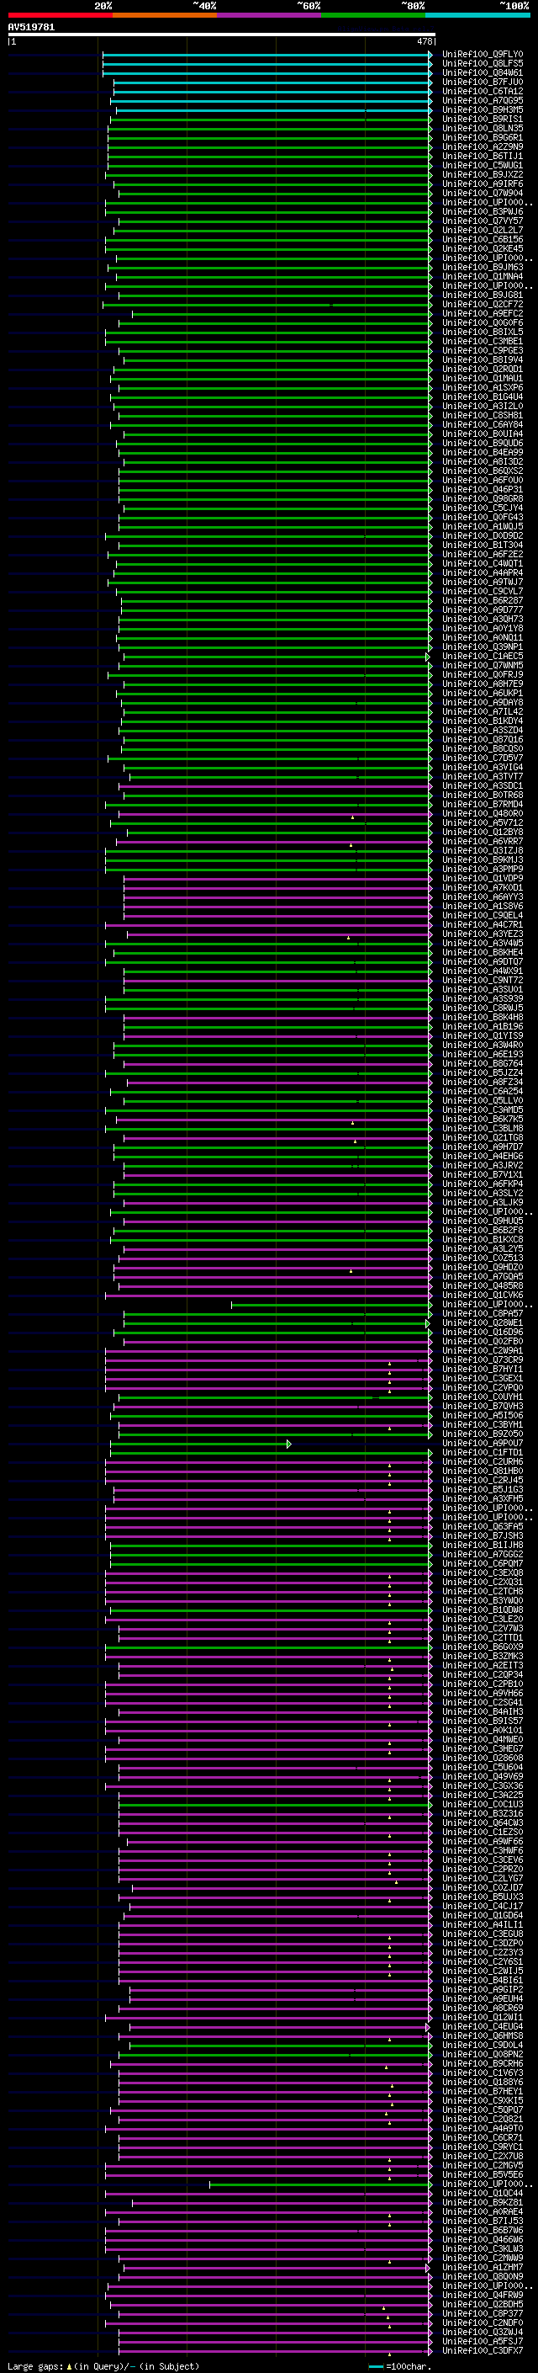The height and width of the screenshot is (2373, 538).
Task: Select label UniRef100_A9EFC2
Action: [x=483, y=314]
